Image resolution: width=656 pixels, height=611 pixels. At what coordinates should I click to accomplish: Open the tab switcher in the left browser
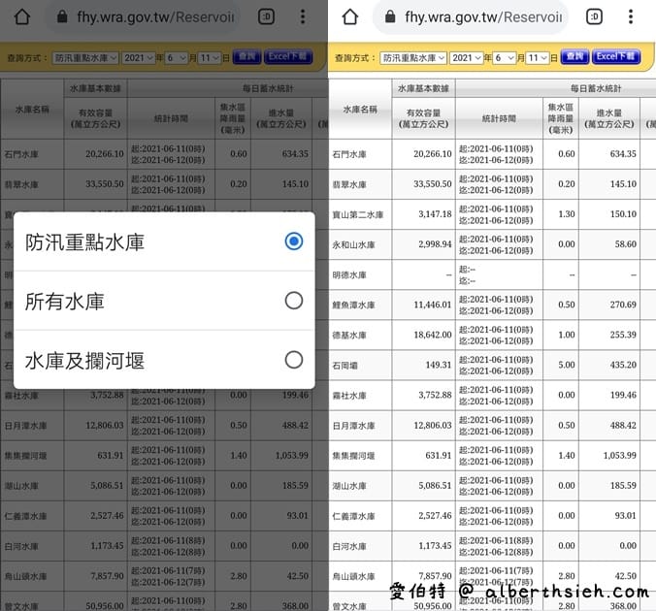point(266,16)
